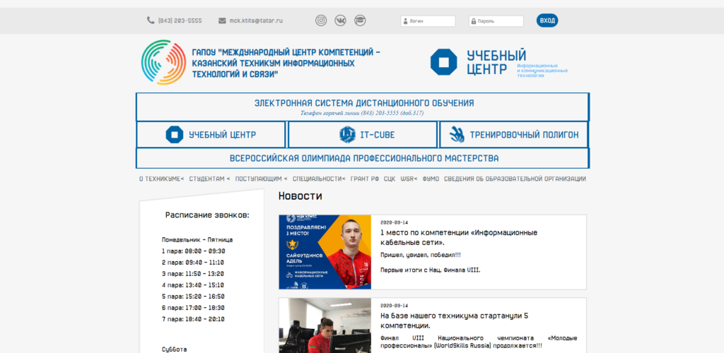Click the phone handset icon
The width and height of the screenshot is (724, 353).
tap(151, 20)
